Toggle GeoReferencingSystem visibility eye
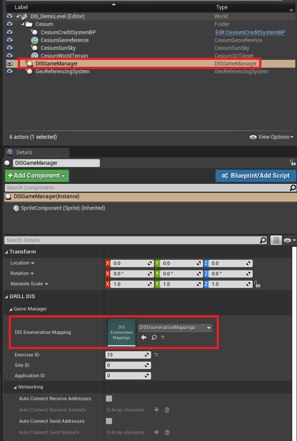Screen dimensions: 297x441 10,72
